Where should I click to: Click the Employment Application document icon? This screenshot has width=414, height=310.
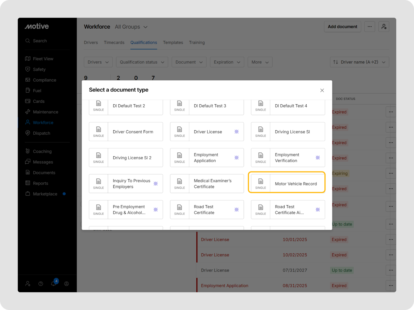180,156
